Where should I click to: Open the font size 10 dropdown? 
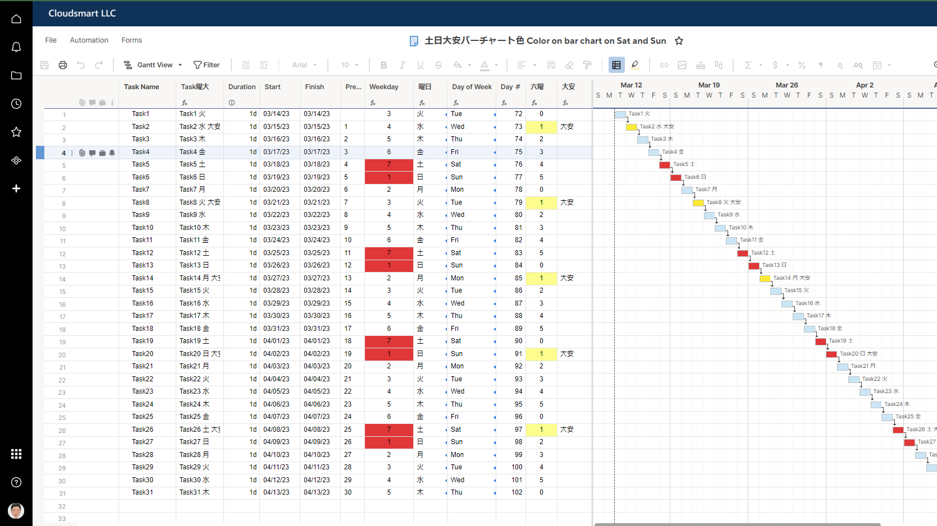point(350,65)
